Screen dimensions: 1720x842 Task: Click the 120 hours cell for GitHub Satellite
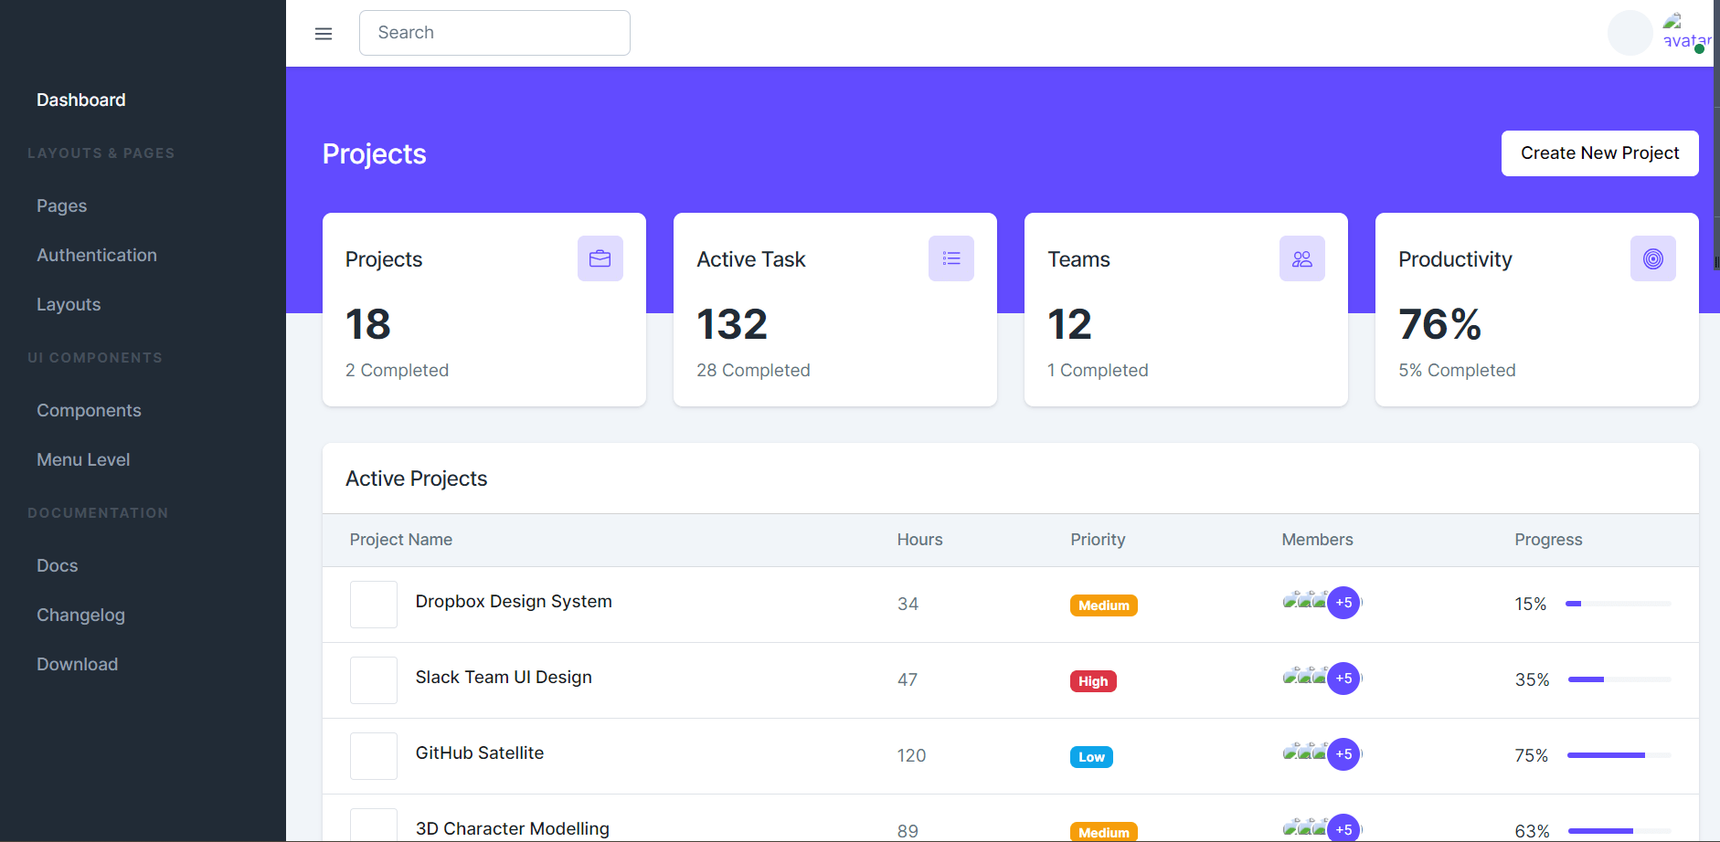click(x=911, y=755)
